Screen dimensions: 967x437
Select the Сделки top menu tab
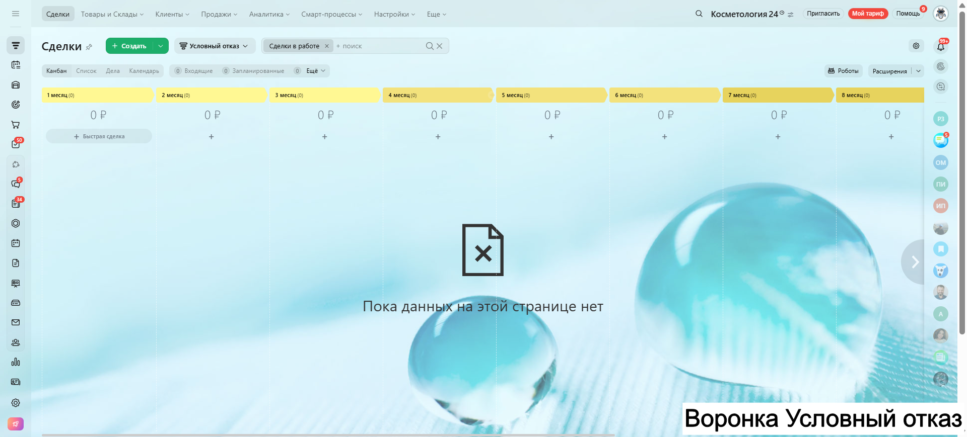(58, 14)
